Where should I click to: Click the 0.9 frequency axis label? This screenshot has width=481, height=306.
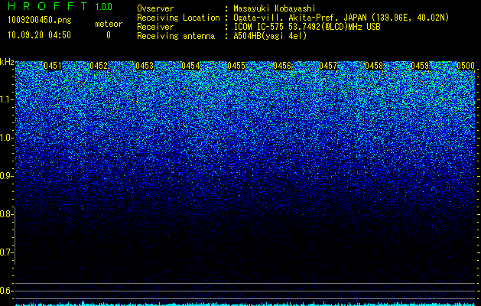coord(6,176)
